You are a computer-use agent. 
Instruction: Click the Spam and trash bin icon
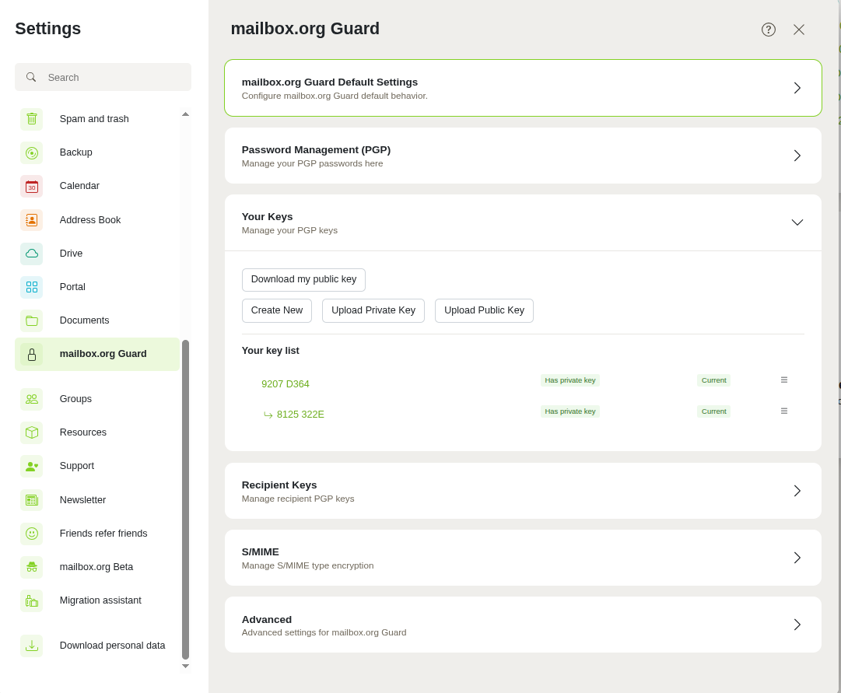[x=32, y=119]
